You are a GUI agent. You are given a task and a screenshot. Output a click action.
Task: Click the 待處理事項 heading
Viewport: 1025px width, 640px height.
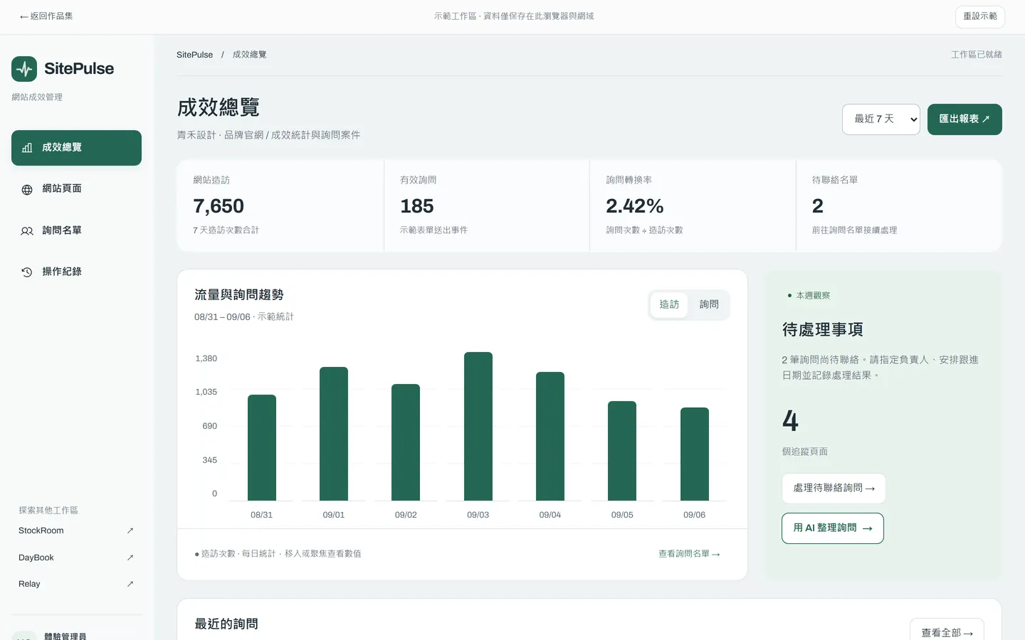click(823, 330)
